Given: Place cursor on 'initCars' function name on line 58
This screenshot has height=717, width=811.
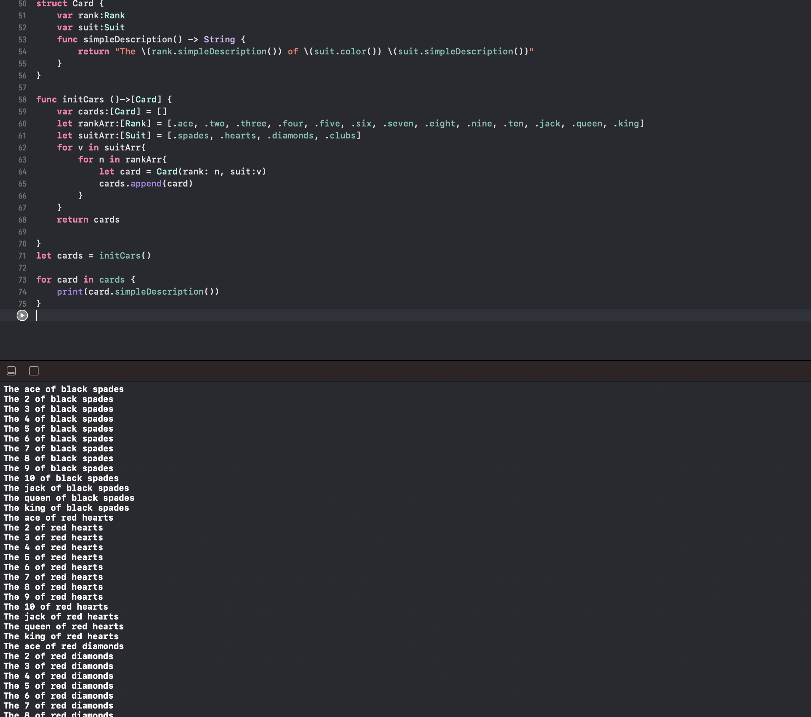Looking at the screenshot, I should click(x=83, y=100).
